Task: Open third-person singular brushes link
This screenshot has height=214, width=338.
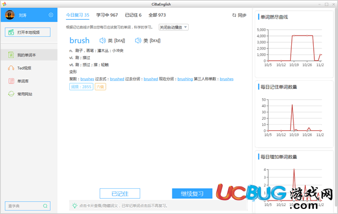Action: 226,79
